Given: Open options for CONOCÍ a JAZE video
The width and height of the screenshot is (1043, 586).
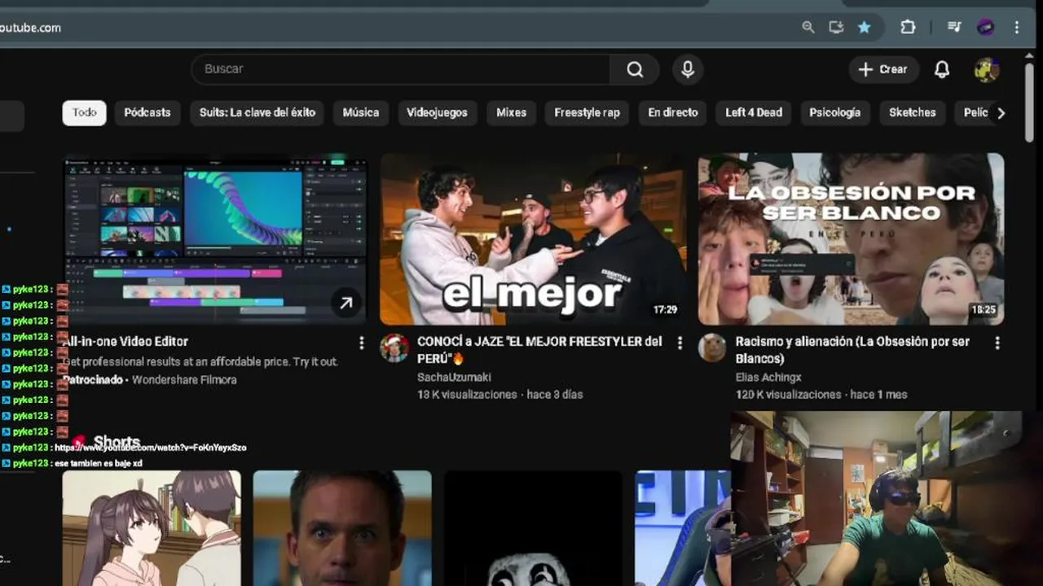Looking at the screenshot, I should [x=680, y=343].
